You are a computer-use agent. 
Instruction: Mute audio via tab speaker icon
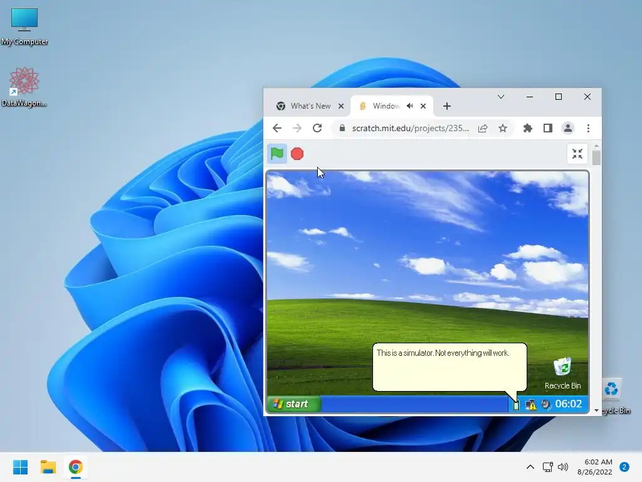point(410,106)
